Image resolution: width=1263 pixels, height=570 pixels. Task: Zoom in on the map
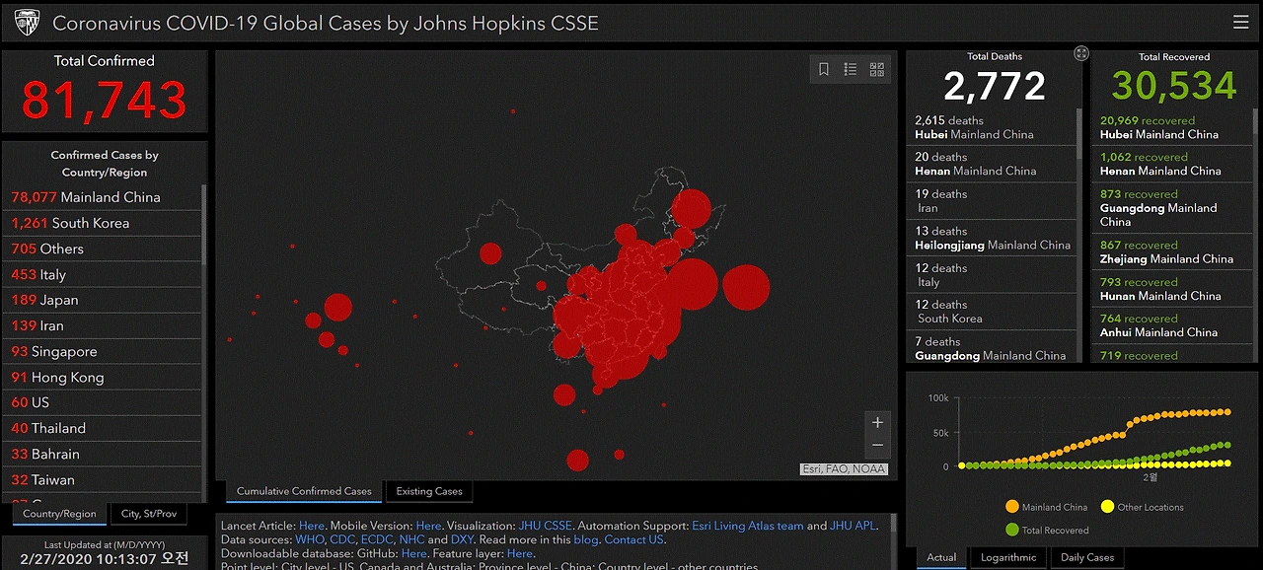(x=877, y=422)
